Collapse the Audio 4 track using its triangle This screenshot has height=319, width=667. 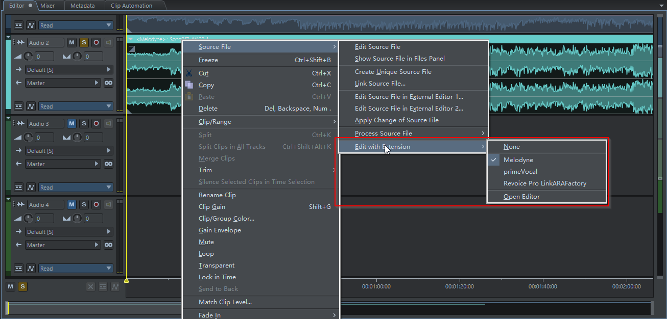(x=8, y=199)
